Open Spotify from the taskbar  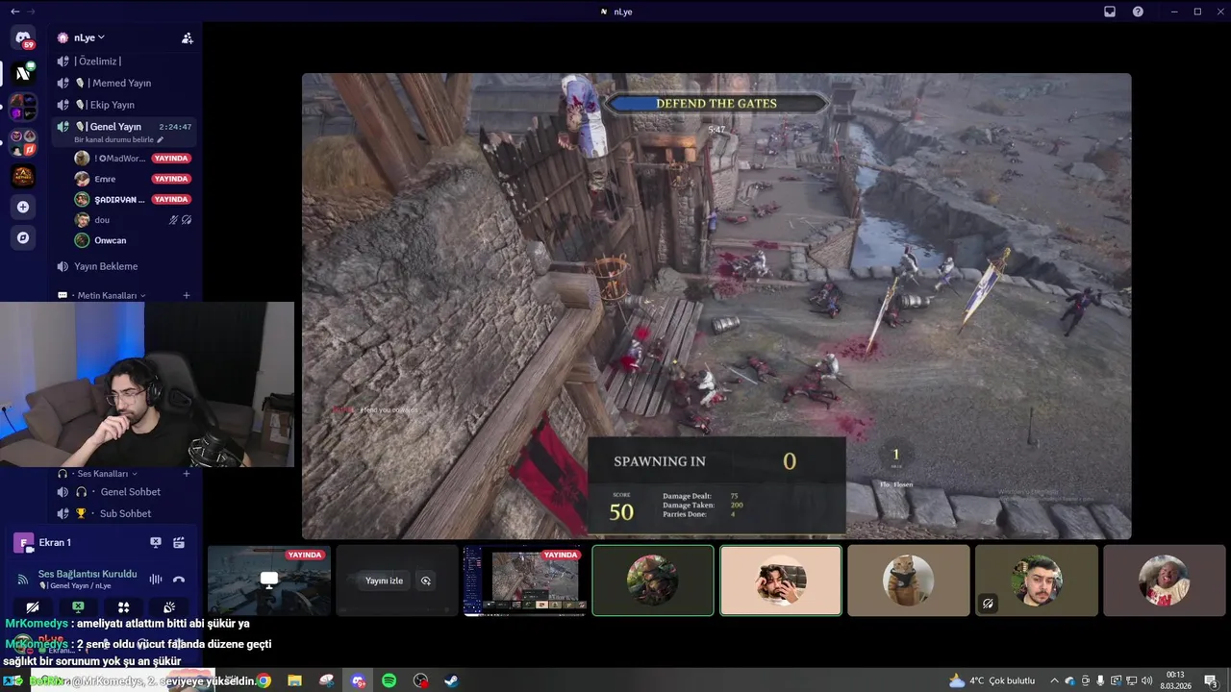click(x=389, y=680)
